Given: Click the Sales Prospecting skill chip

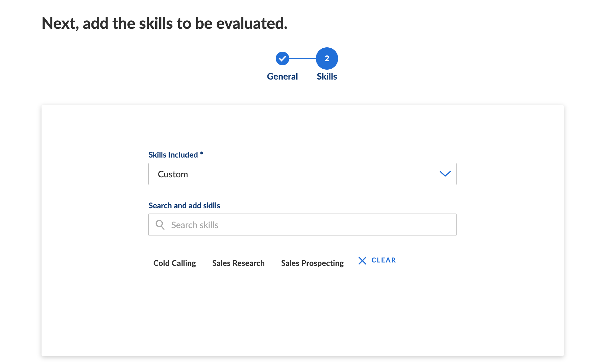Looking at the screenshot, I should click(x=312, y=263).
